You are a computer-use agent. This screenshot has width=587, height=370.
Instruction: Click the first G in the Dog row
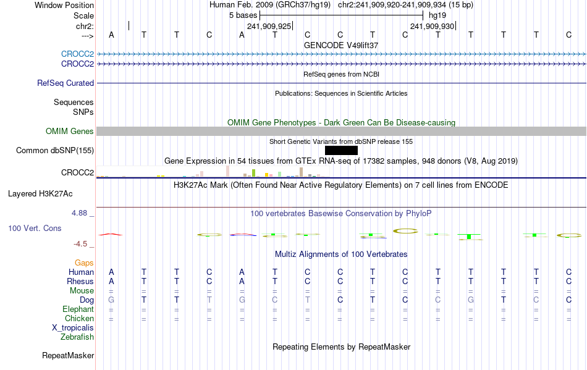(x=111, y=300)
